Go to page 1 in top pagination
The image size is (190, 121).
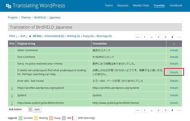click(145, 37)
